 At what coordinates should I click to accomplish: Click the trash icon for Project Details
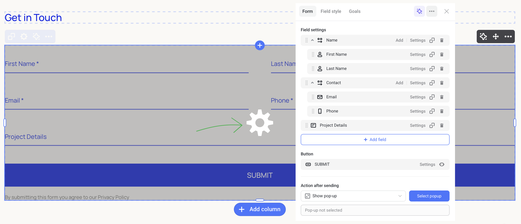pyautogui.click(x=441, y=126)
